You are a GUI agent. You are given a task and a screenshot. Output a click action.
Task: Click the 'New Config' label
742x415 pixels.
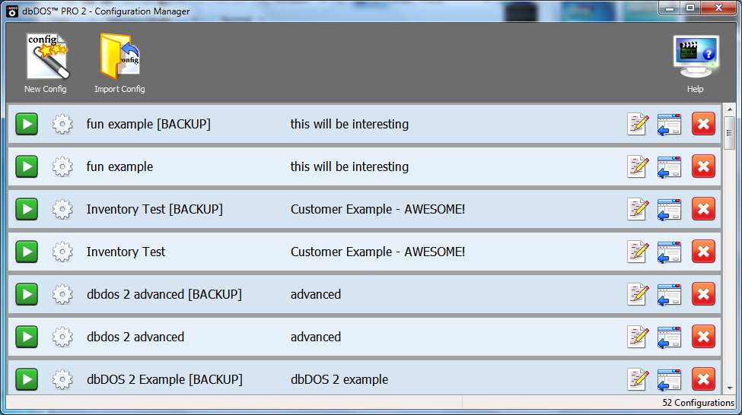pyautogui.click(x=46, y=89)
